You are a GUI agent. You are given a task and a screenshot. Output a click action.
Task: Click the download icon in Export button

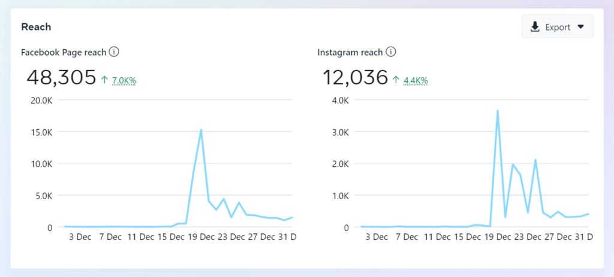534,27
